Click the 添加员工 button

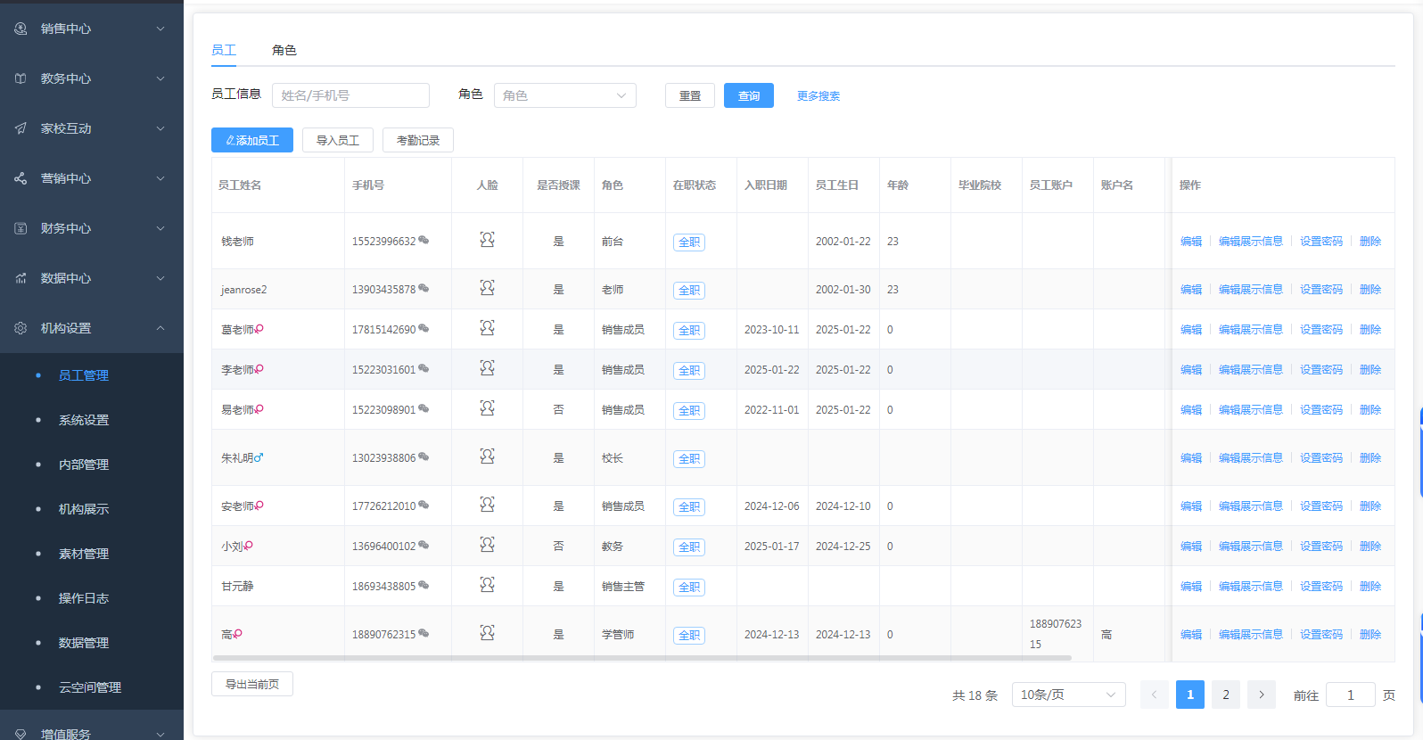(x=252, y=140)
